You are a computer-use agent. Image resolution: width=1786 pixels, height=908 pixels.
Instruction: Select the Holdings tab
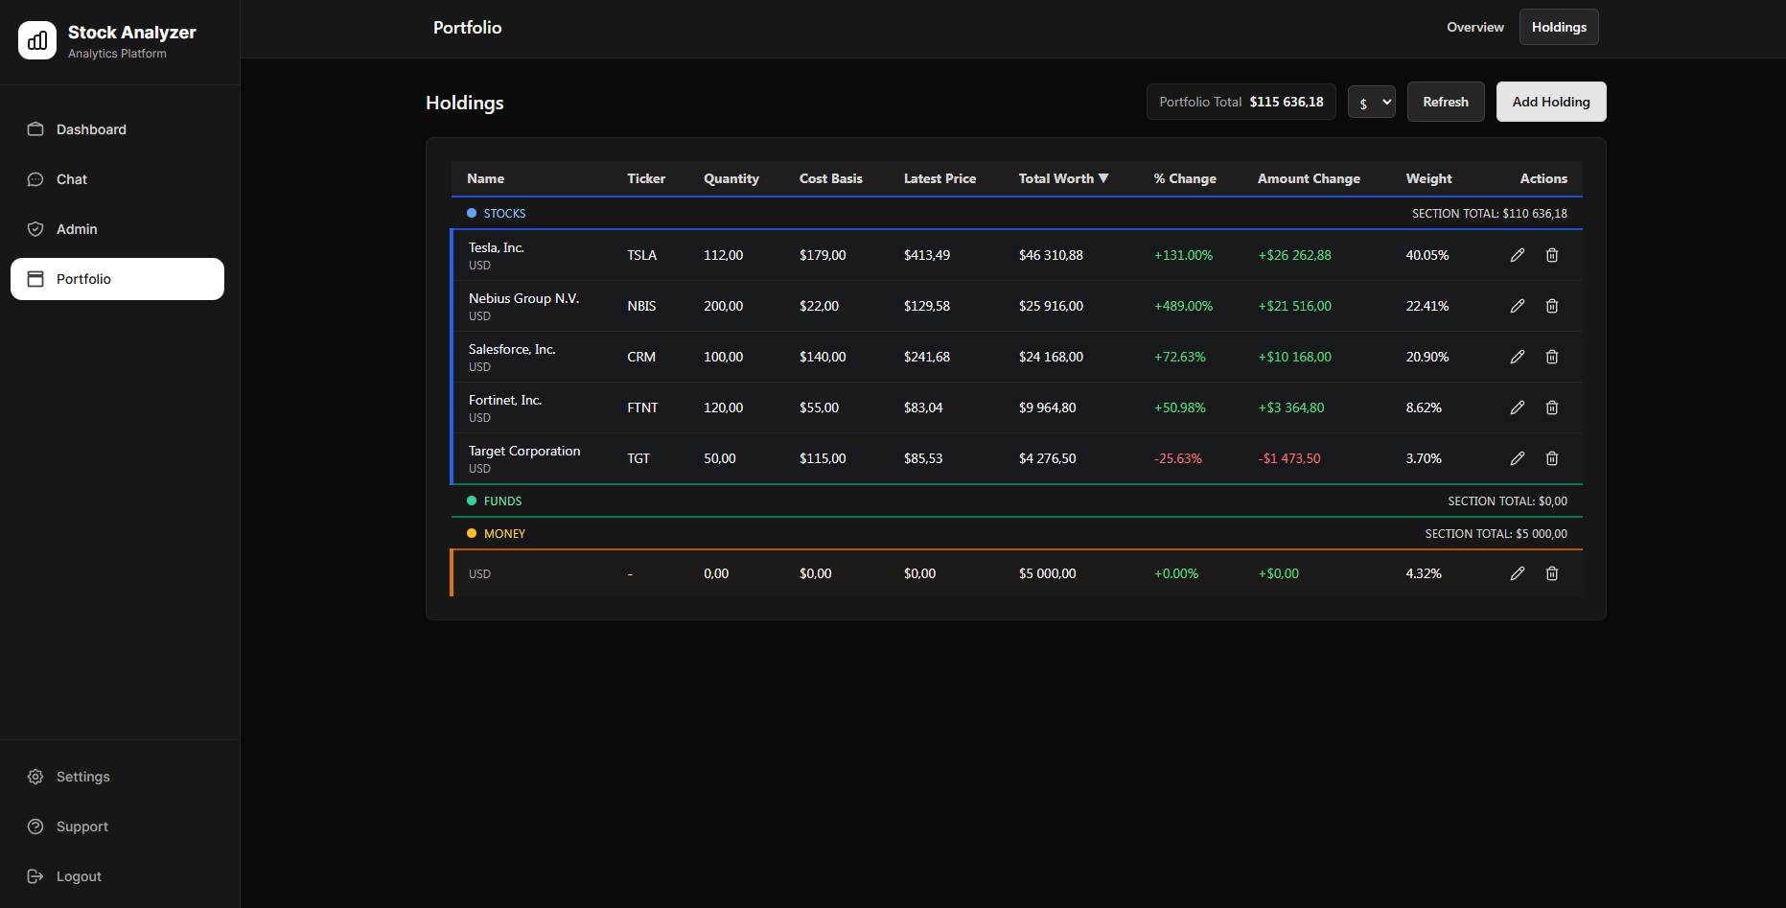(1558, 27)
